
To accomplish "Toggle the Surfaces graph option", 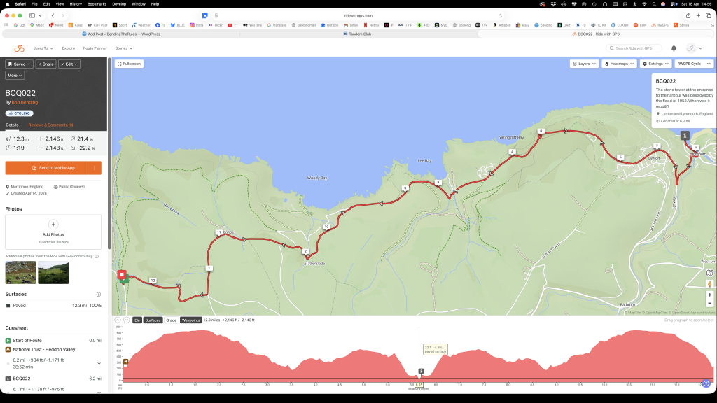I will (x=153, y=320).
